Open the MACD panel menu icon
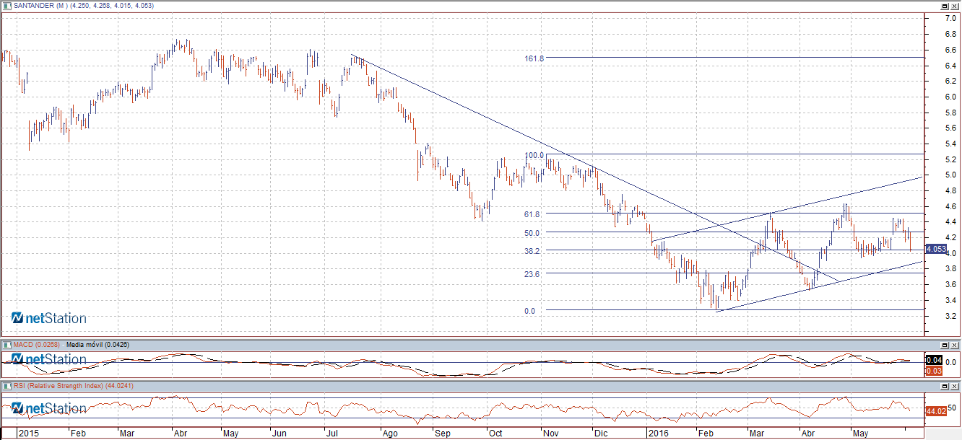The height and width of the screenshot is (440, 962). click(x=6, y=345)
